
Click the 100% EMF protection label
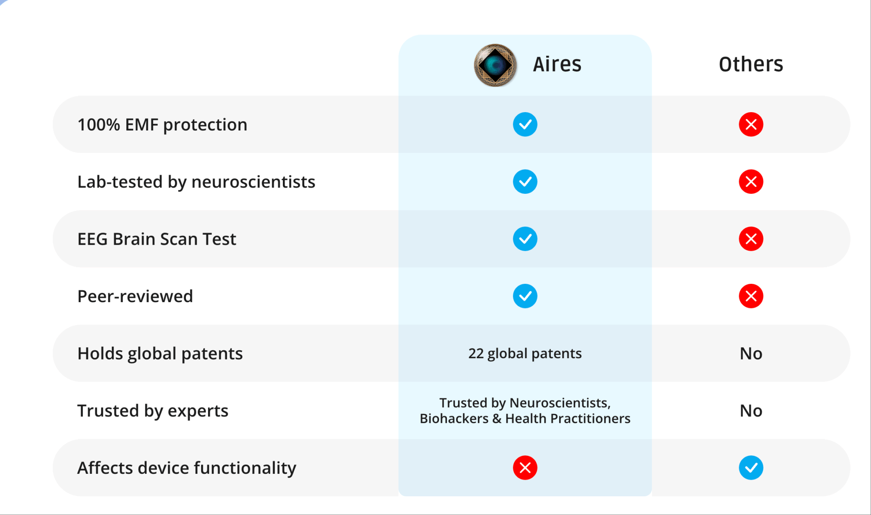tap(162, 125)
